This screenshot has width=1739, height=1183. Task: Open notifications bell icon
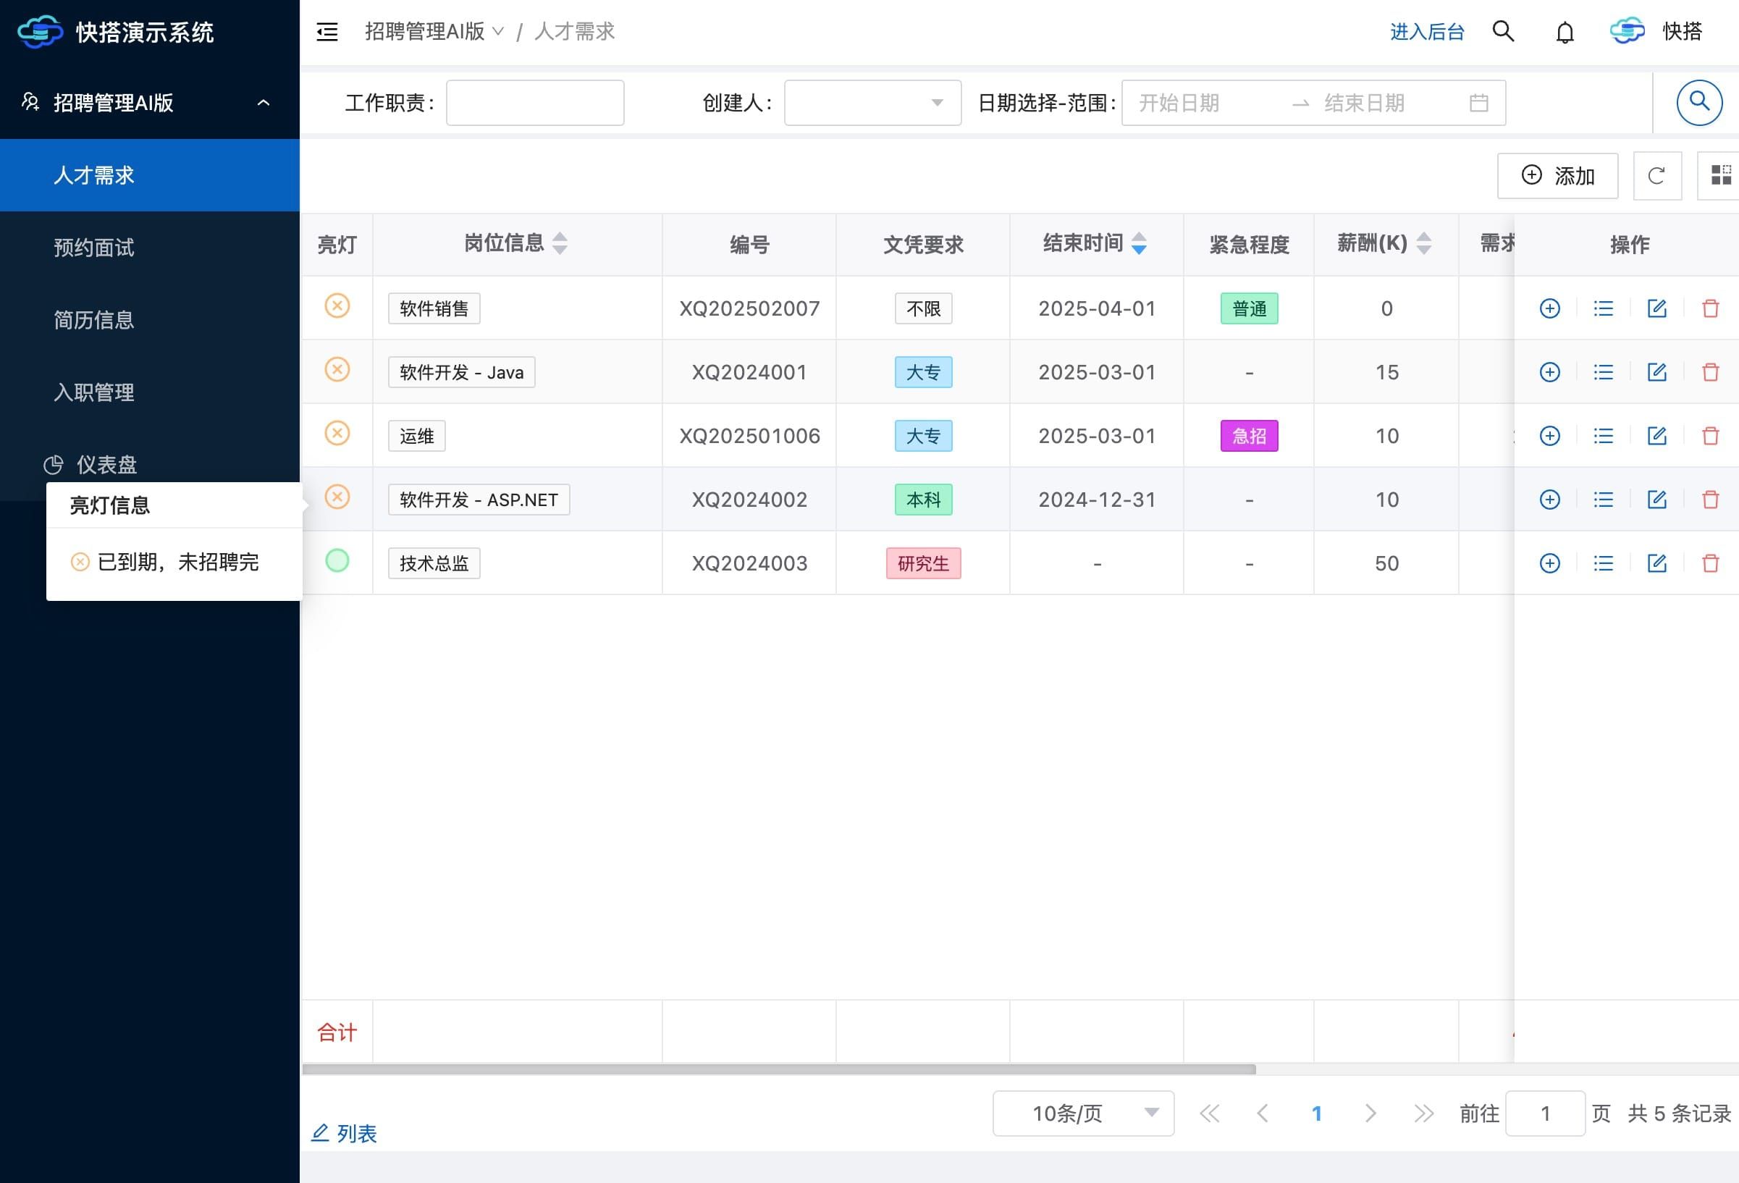point(1565,32)
